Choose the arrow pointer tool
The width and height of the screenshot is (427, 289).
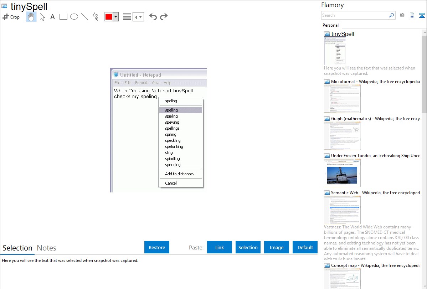(42, 17)
